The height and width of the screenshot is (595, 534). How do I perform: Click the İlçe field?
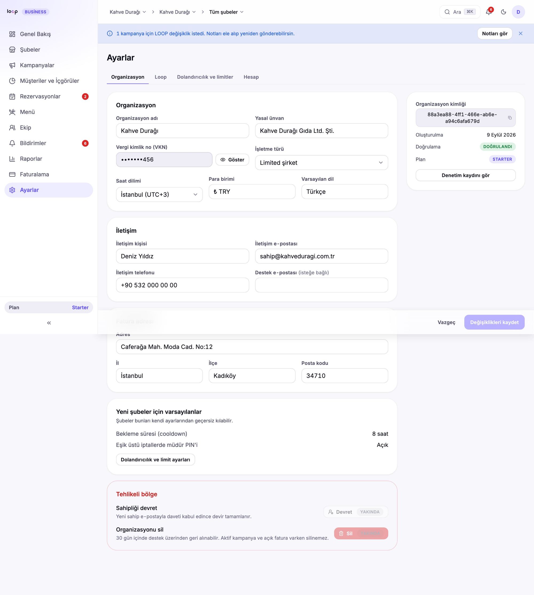(x=252, y=376)
